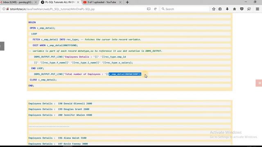
Task: Click the 'END;' line
Action: [x=31, y=86]
